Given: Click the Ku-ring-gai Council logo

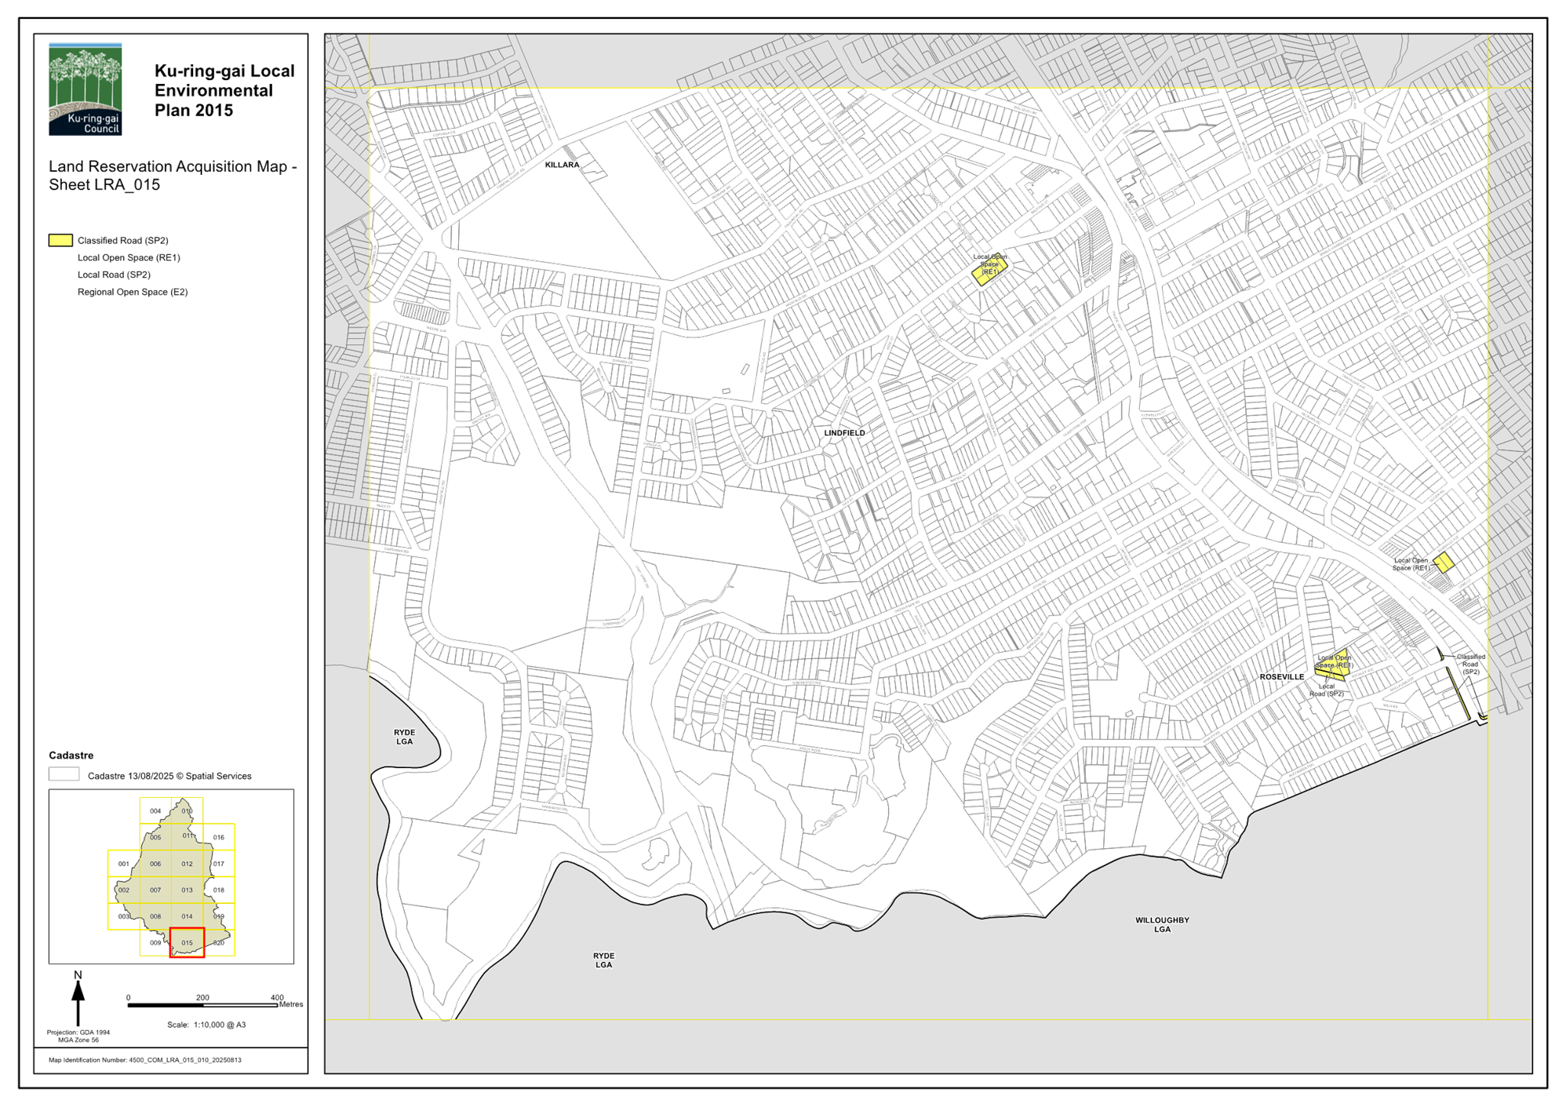Looking at the screenshot, I should tap(86, 89).
